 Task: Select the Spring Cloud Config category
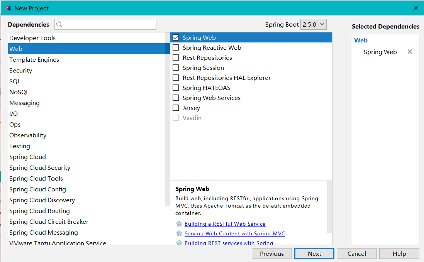click(86, 189)
